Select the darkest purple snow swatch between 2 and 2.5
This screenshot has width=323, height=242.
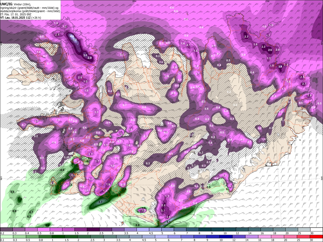coord(93,230)
